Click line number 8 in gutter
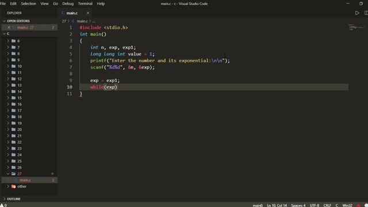 (x=71, y=74)
